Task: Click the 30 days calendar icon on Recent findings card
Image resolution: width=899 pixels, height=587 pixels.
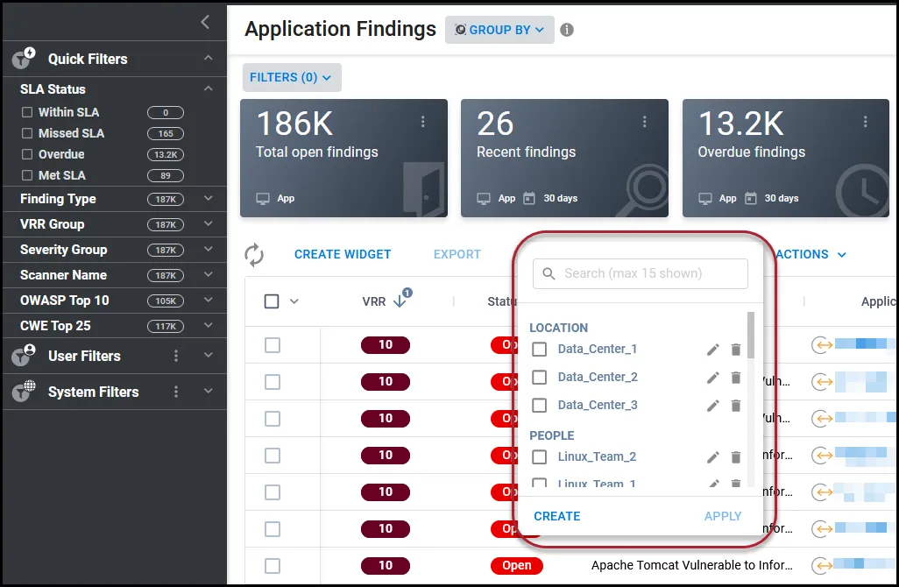Action: 529,198
